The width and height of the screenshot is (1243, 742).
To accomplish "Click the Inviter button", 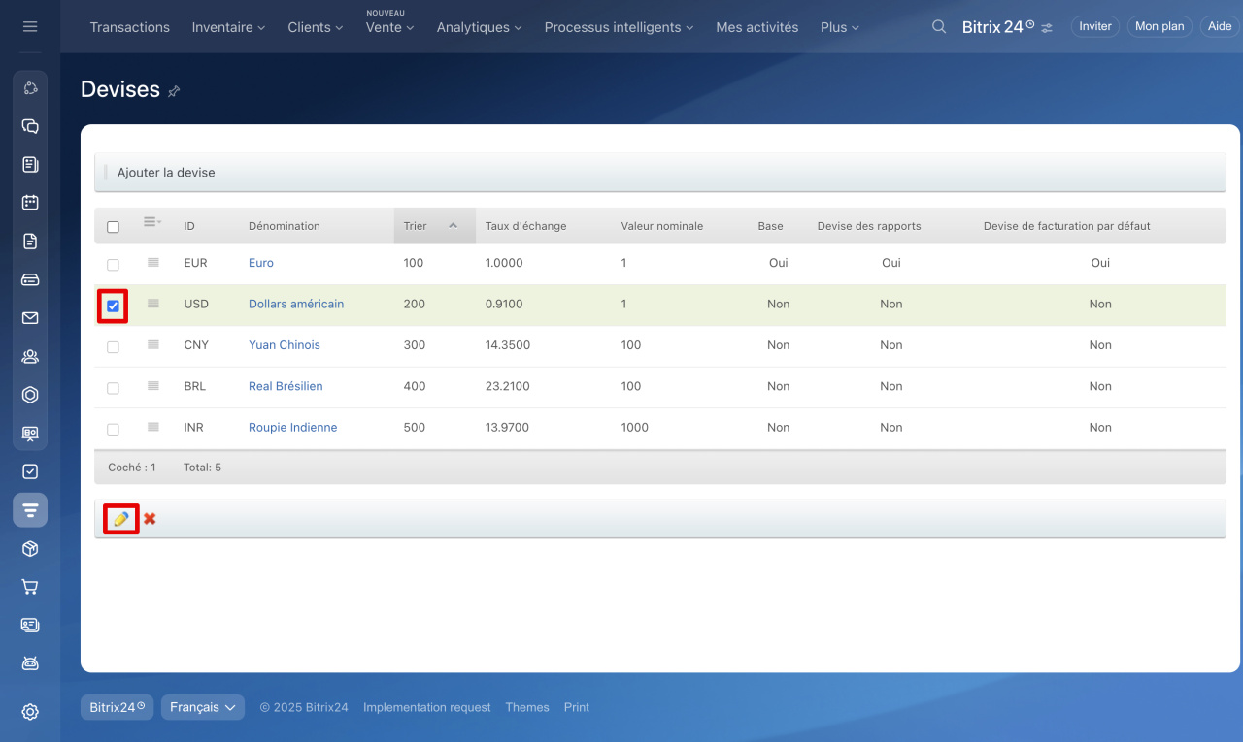I will point(1095,26).
